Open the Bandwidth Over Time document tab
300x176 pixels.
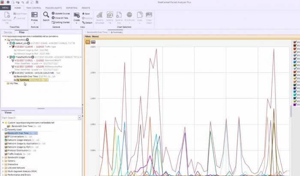point(97,32)
